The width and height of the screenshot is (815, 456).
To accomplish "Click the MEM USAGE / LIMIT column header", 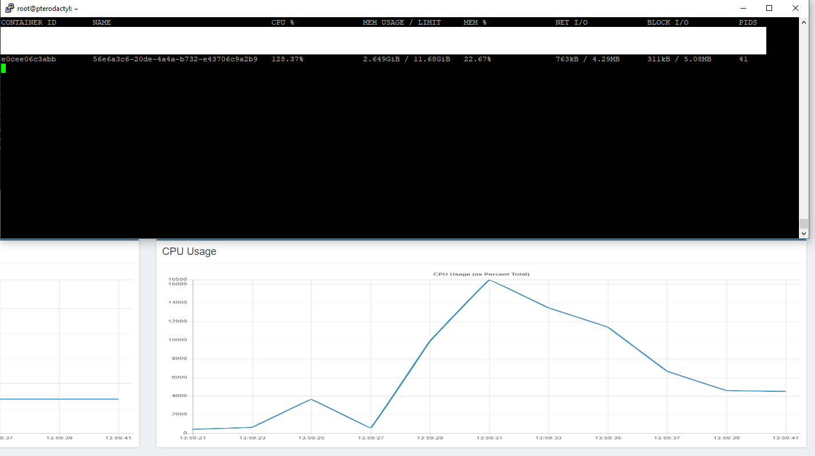I will (402, 22).
